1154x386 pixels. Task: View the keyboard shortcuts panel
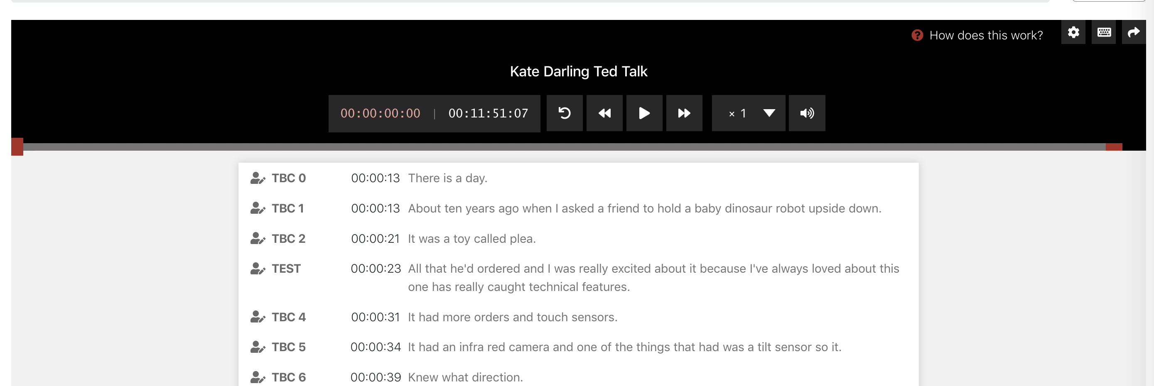click(x=1104, y=32)
